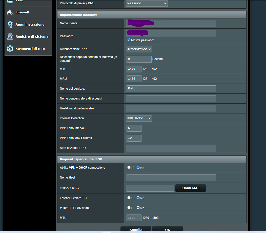Select No for Abilita VPN + DHCP connessione
The height and width of the screenshot is (233, 266).
tap(138, 167)
